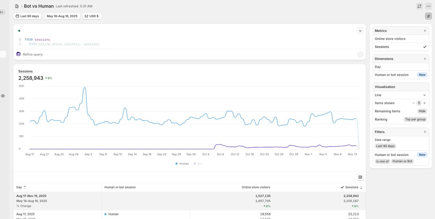Click the New badge on Human or bot session dimension

point(422,75)
